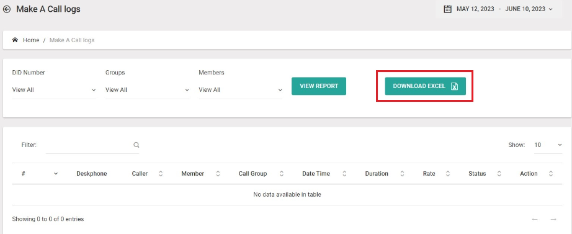Sort table by Caller column arrows

[x=161, y=174]
